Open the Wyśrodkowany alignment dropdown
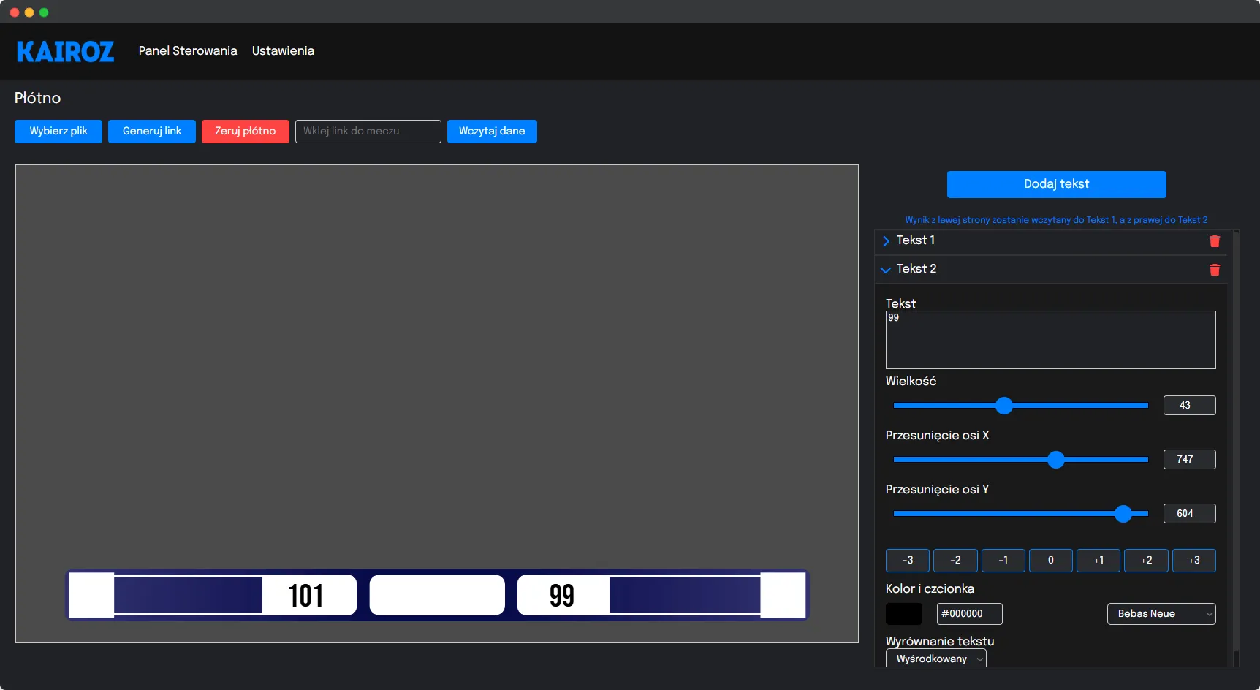Image resolution: width=1260 pixels, height=690 pixels. tap(935, 659)
